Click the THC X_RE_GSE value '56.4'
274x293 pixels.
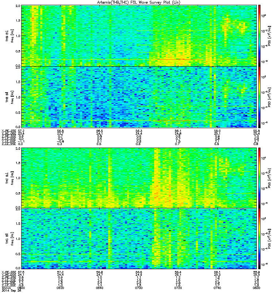[x=178, y=272]
